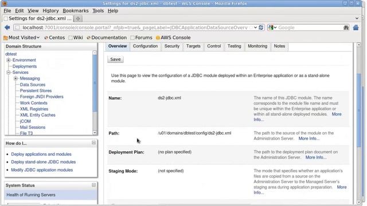Image resolution: width=367 pixels, height=206 pixels.
Task: Minimize the How do I panel
Action: pos(93,142)
